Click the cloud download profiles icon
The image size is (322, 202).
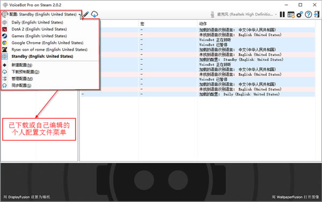tap(94, 14)
